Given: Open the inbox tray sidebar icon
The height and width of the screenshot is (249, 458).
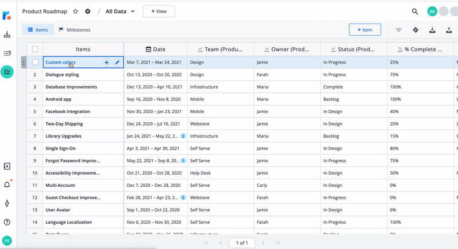Looking at the screenshot, I should click(x=7, y=35).
